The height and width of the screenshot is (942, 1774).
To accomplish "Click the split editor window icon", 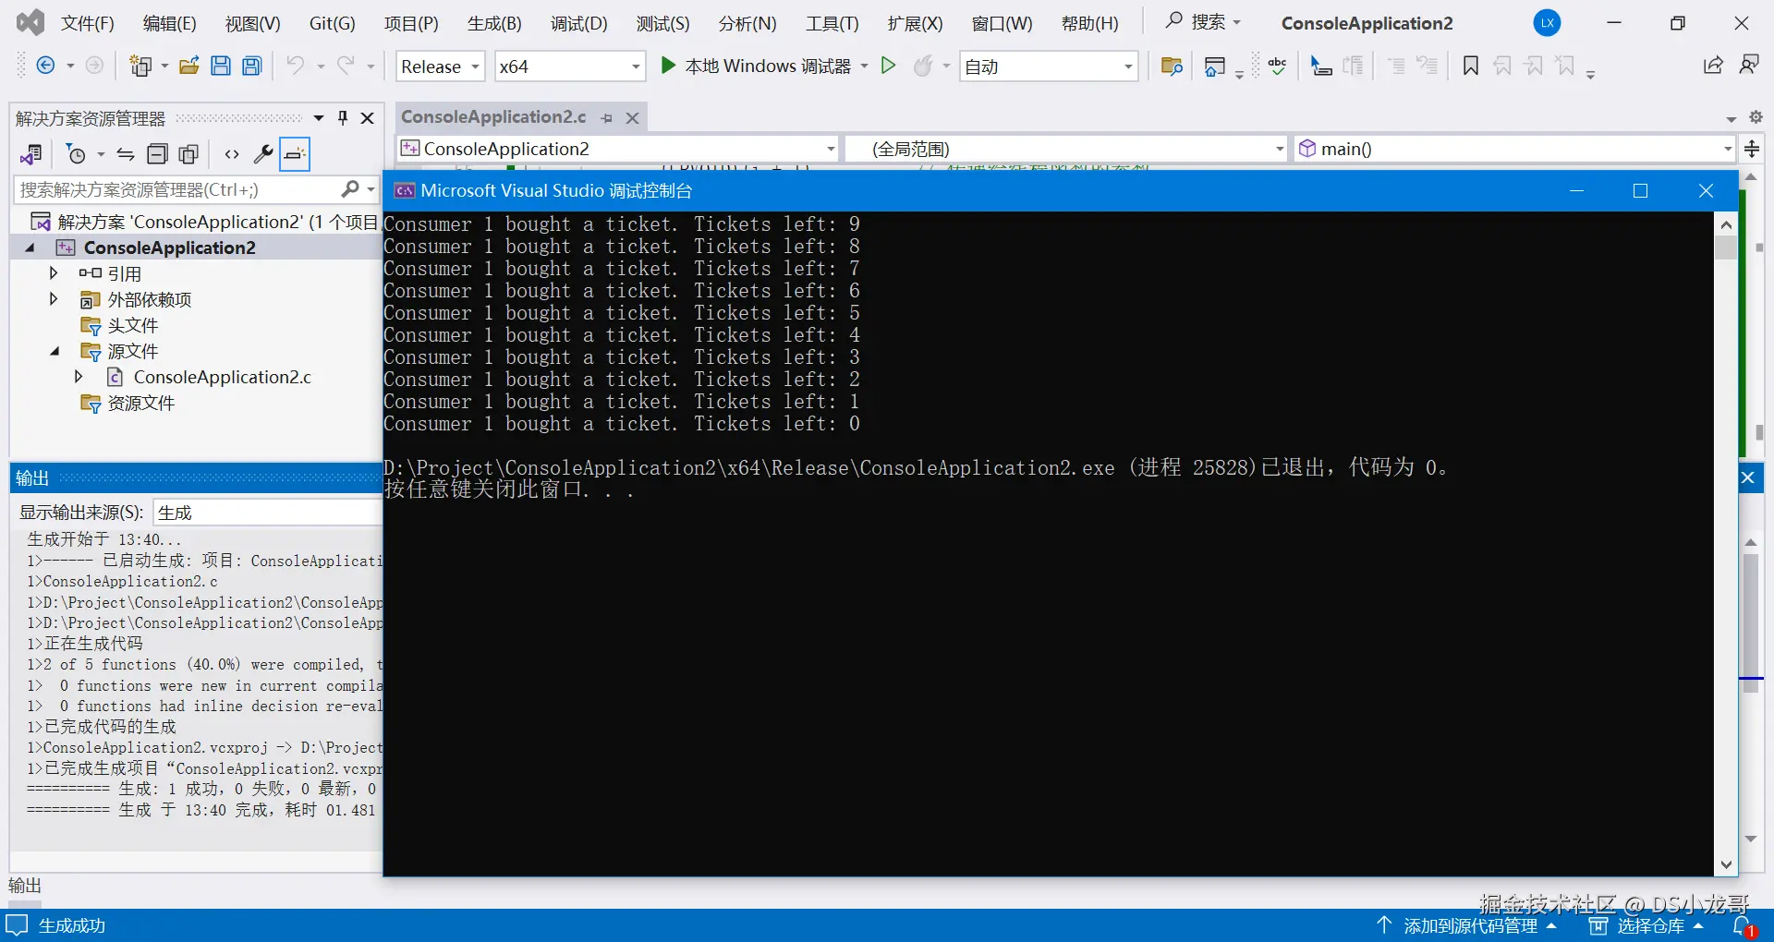I will 1752,149.
